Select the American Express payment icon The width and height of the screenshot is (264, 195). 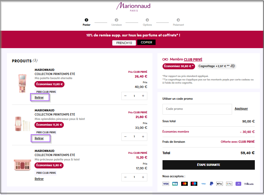[203, 184]
